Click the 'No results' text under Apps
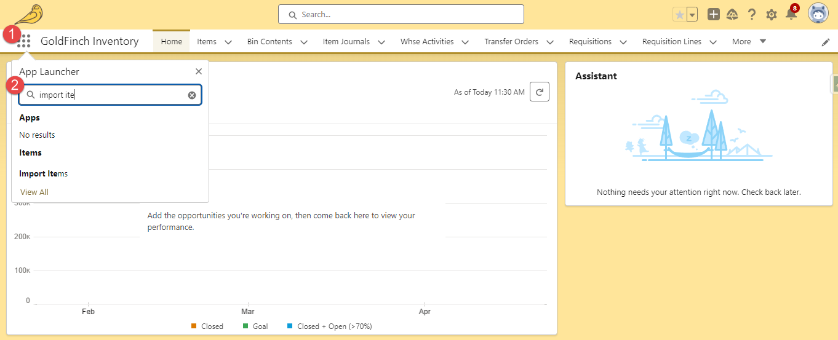 tap(37, 135)
